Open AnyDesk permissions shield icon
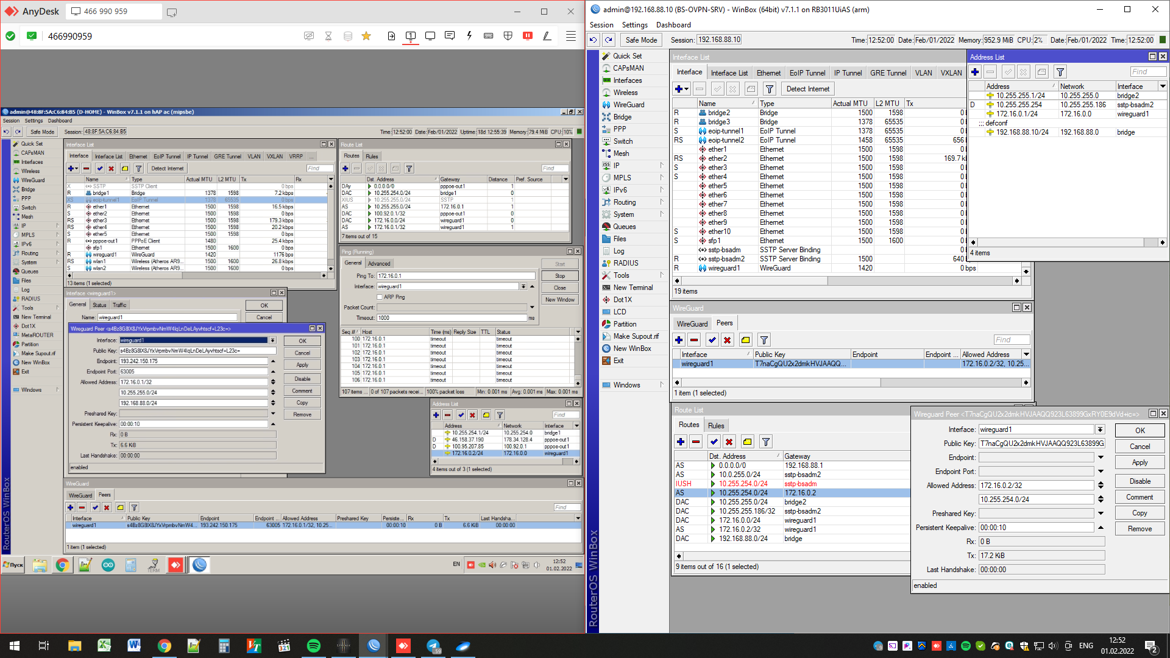Screen dimensions: 1170x658 pos(508,36)
